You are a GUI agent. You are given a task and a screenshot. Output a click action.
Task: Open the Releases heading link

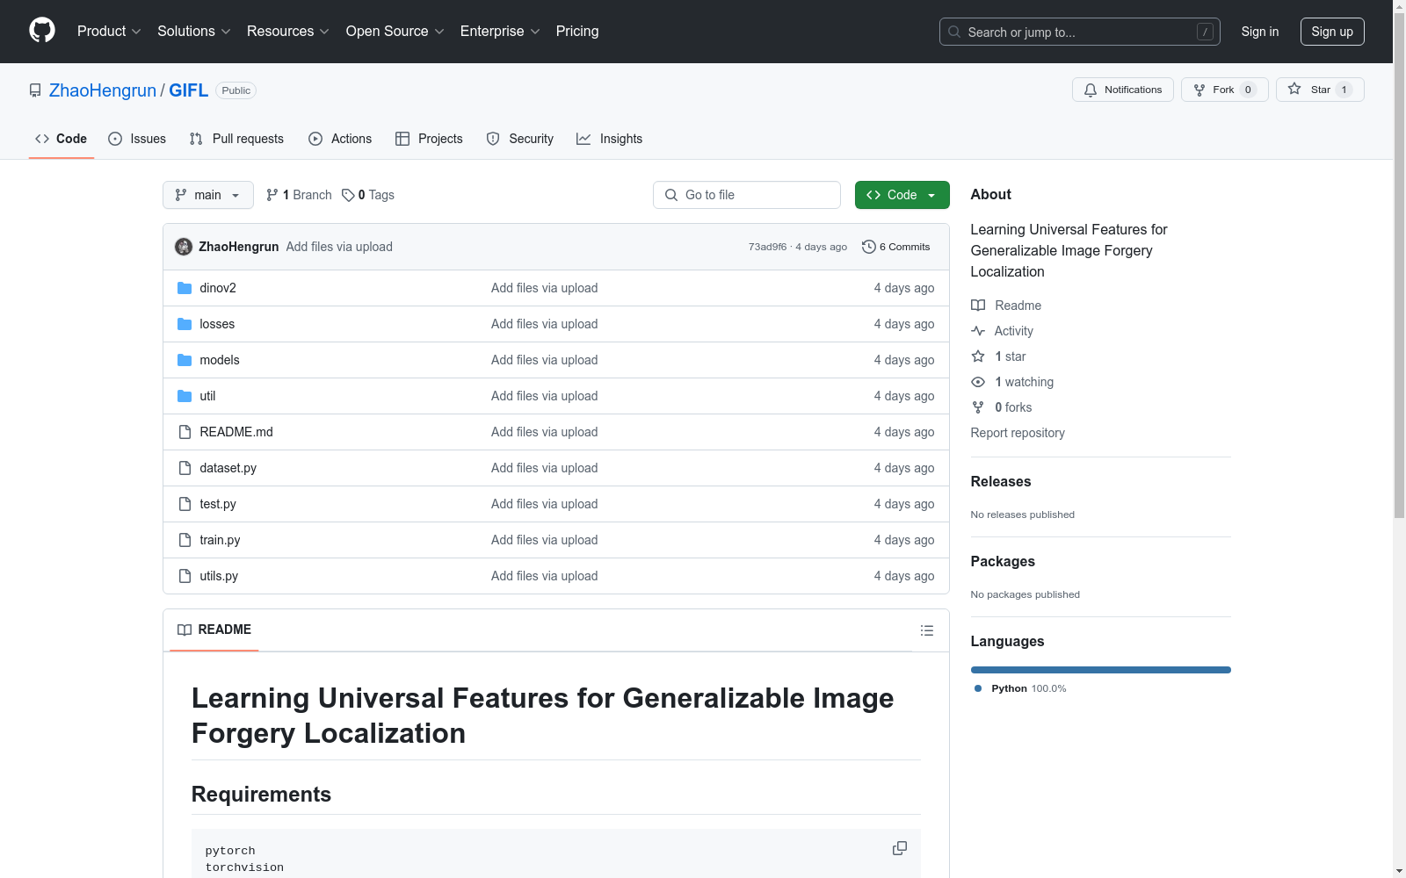coord(1001,481)
